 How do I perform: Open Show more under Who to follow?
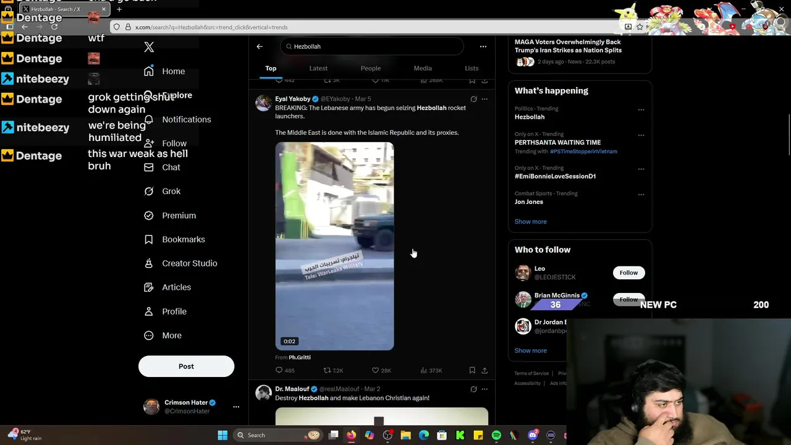click(x=530, y=350)
